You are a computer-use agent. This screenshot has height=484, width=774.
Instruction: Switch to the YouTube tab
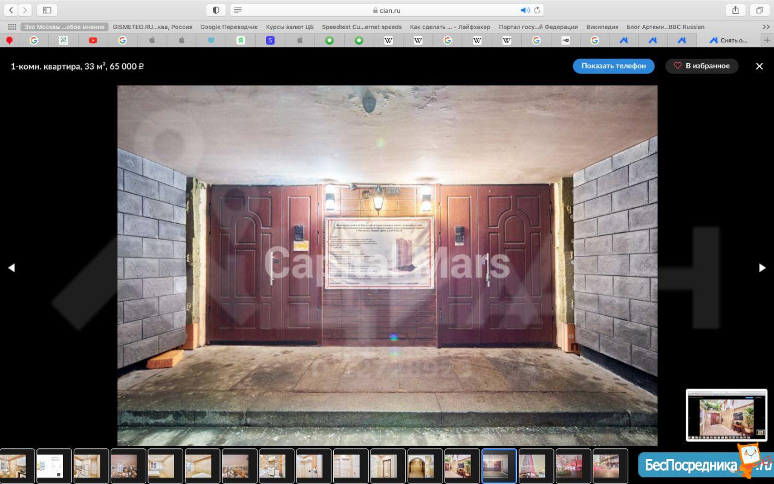click(93, 41)
